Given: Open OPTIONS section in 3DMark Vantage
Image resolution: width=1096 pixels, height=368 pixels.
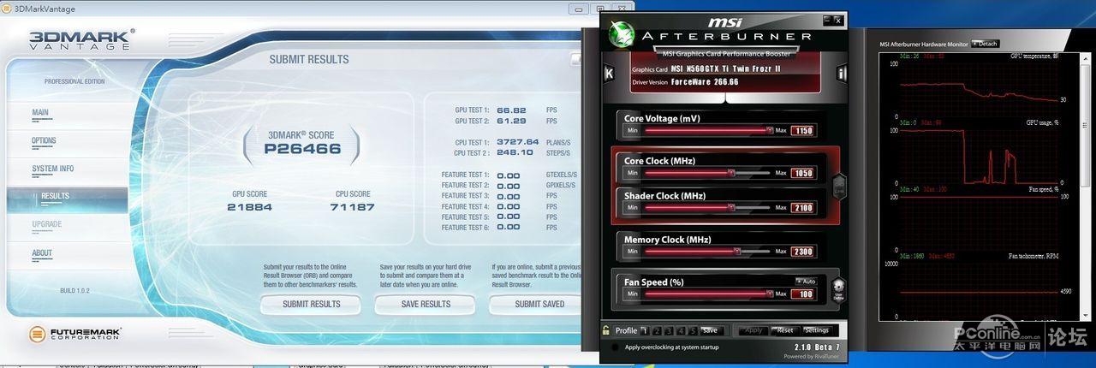Looking at the screenshot, I should [x=44, y=140].
